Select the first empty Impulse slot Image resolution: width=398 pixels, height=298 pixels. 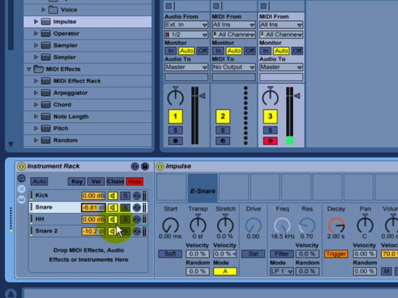pos(172,188)
